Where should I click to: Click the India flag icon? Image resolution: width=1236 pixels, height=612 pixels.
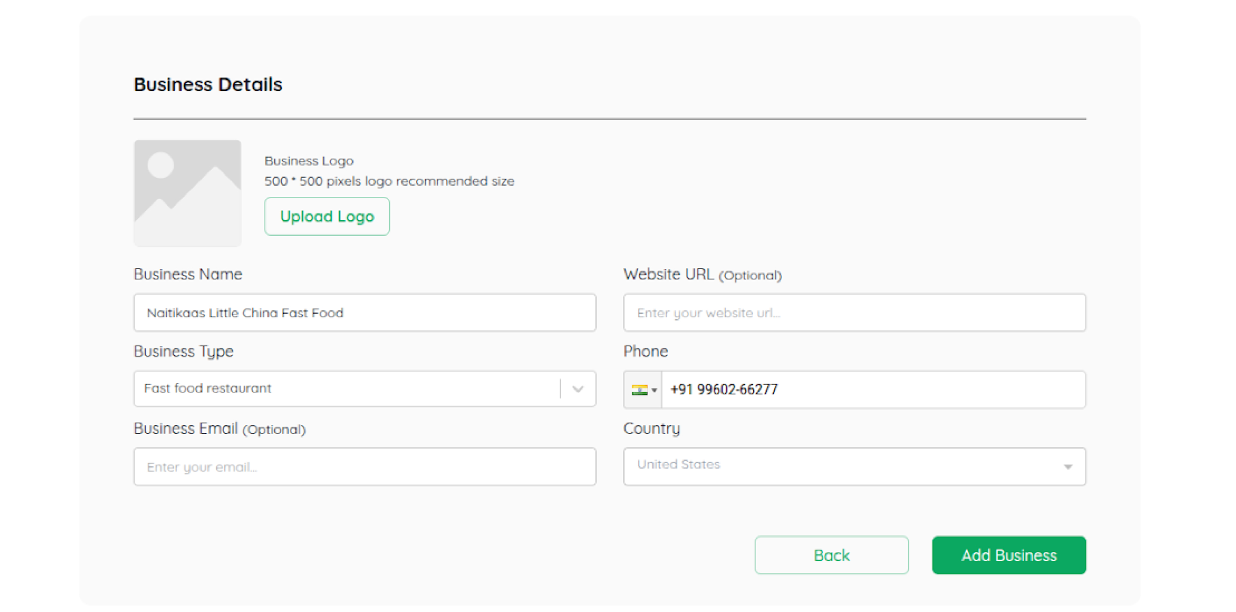coord(639,390)
